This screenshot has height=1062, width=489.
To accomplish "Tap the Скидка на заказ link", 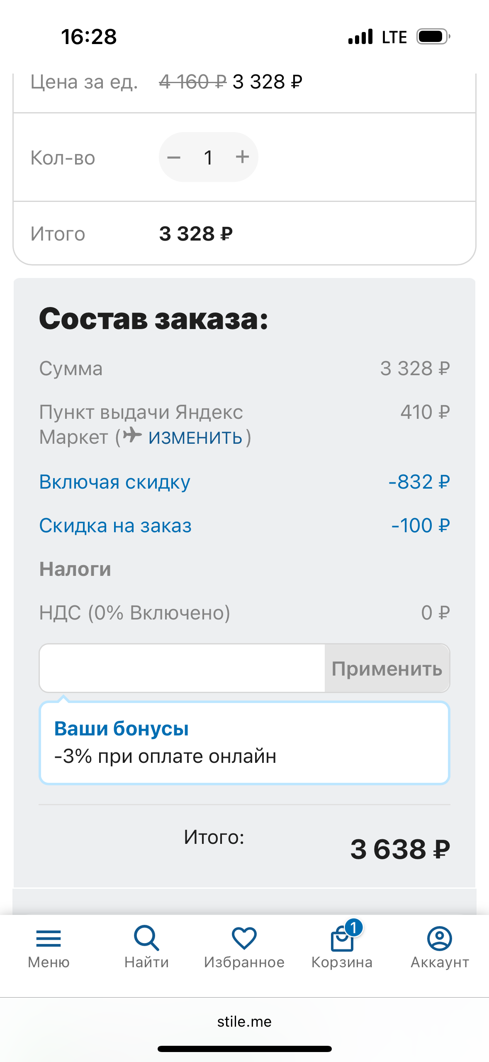I will pos(115,526).
